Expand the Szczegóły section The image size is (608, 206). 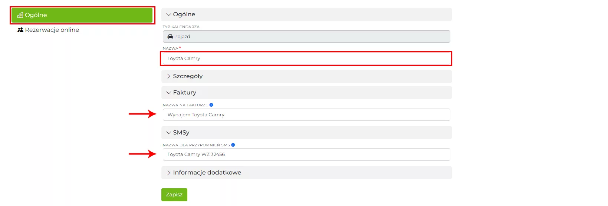[169, 76]
